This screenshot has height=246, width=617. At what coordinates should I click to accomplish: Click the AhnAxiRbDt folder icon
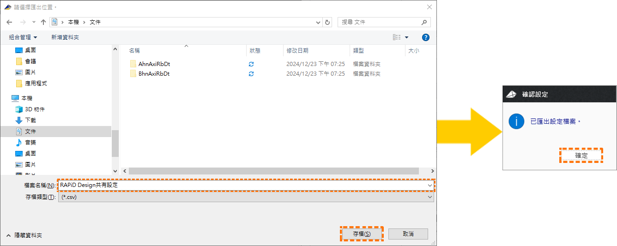pyautogui.click(x=133, y=64)
